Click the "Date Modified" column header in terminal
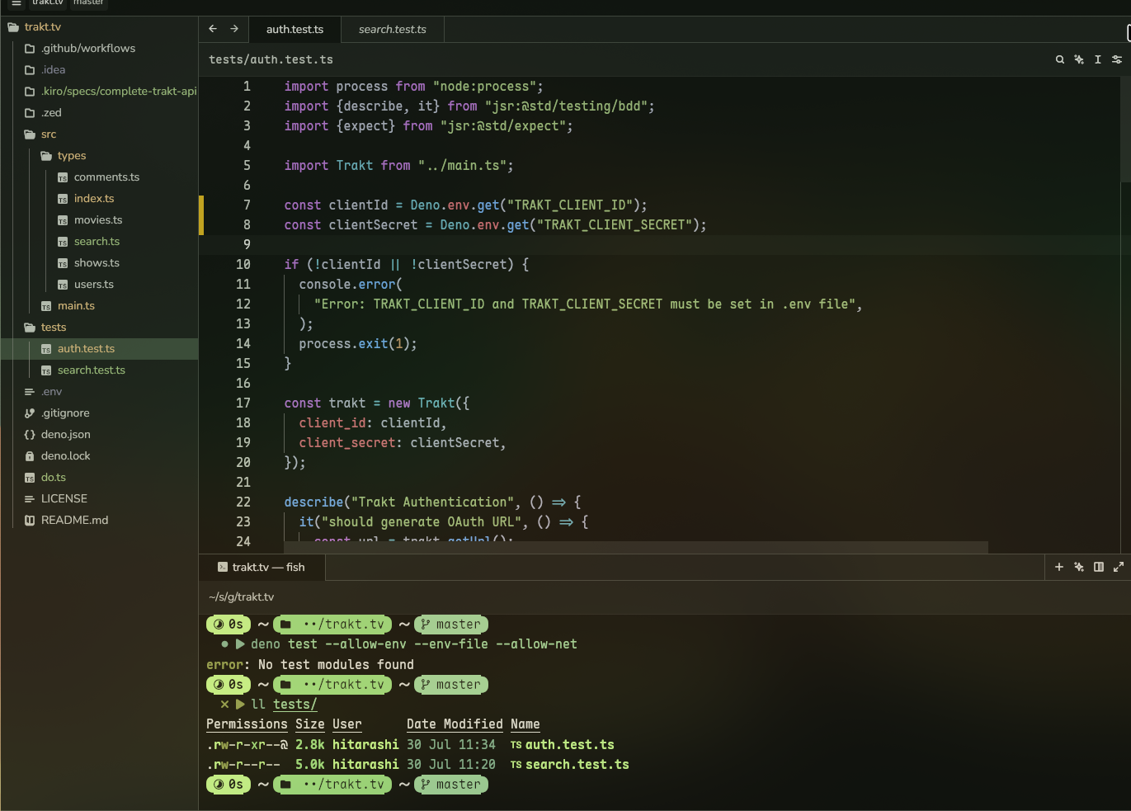Image resolution: width=1131 pixels, height=811 pixels. (x=455, y=724)
